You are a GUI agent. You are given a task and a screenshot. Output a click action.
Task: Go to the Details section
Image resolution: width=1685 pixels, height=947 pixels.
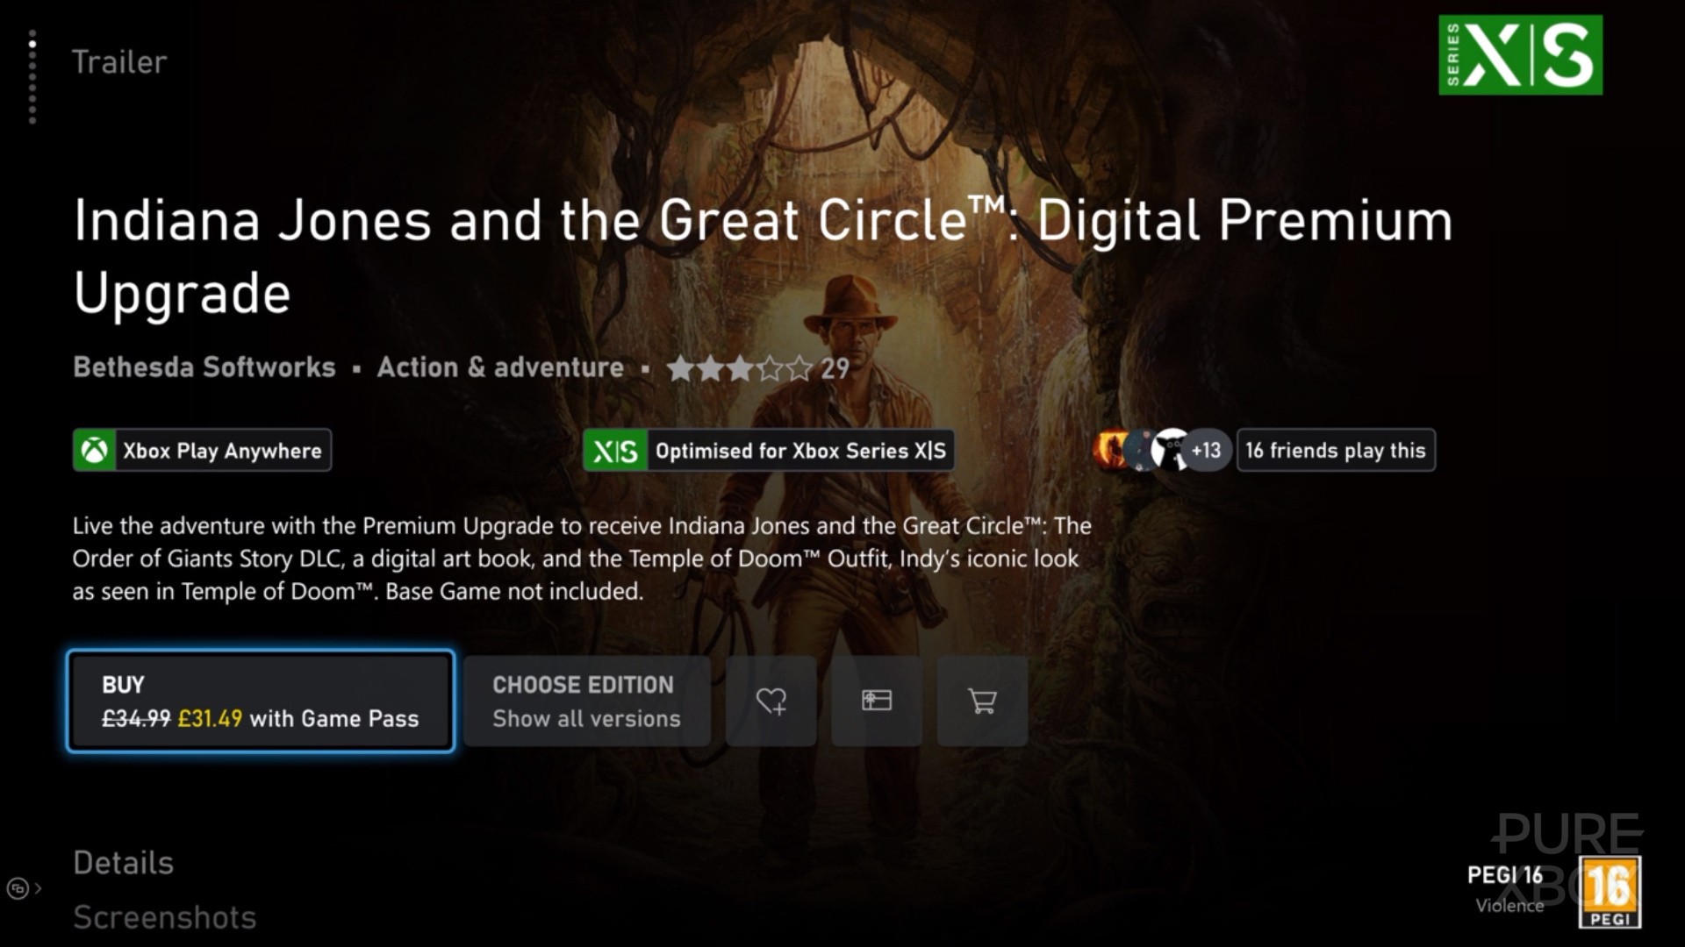pos(124,863)
